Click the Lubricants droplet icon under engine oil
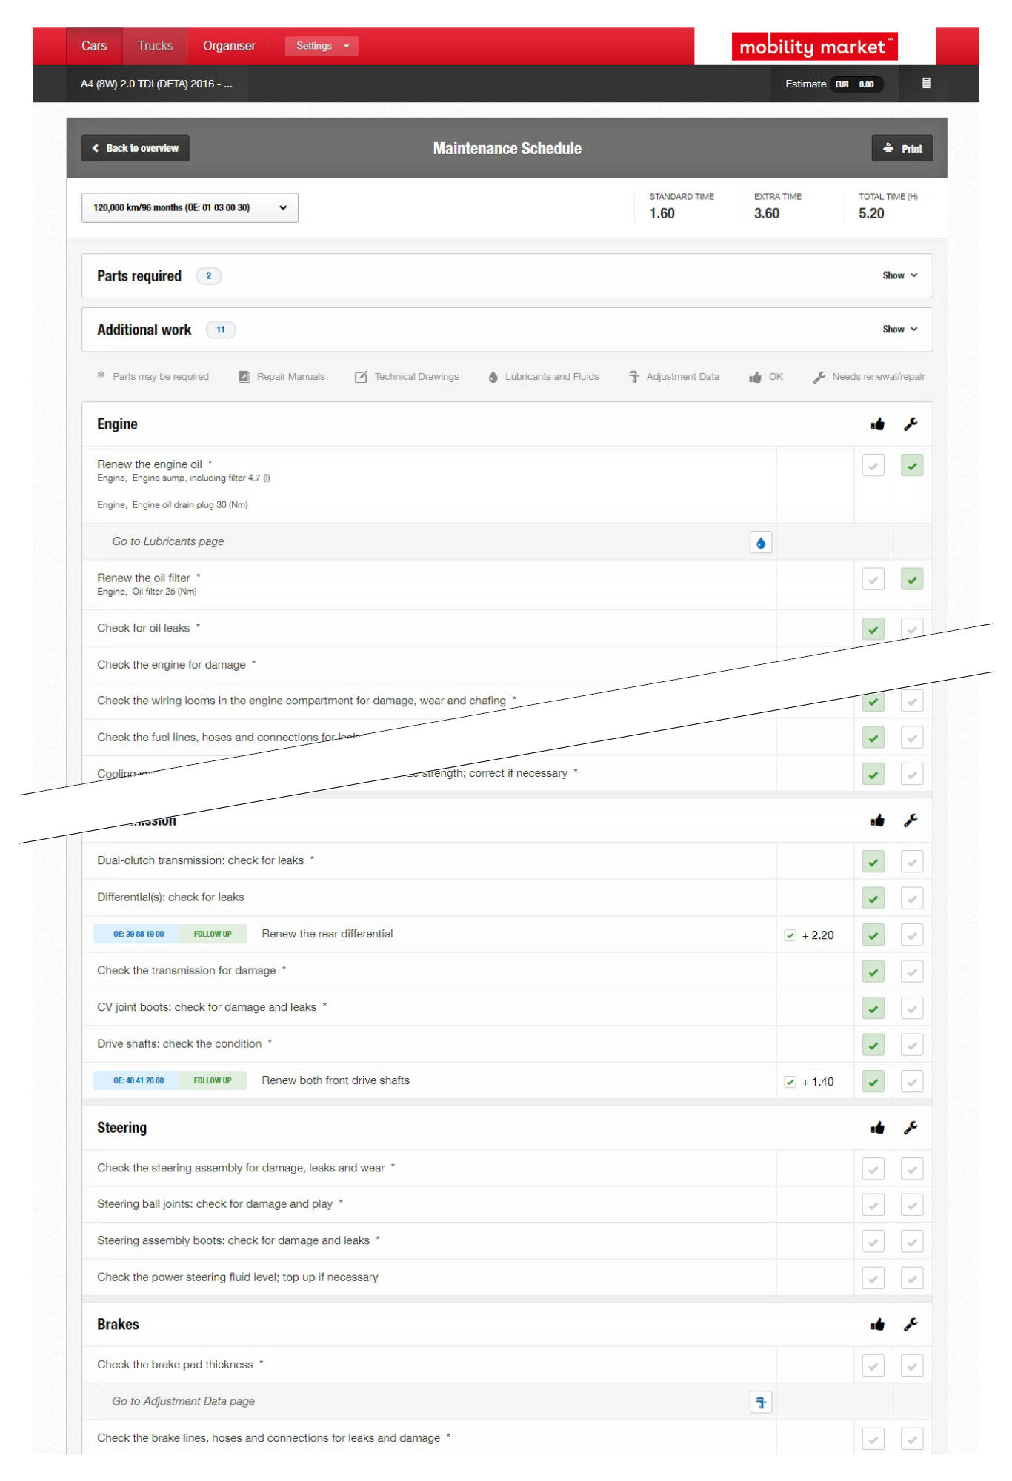 coord(760,543)
